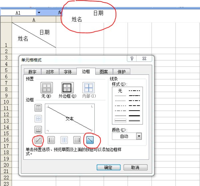Apply the diagonal up border button
The height and width of the screenshot is (186, 200).
click(x=38, y=140)
